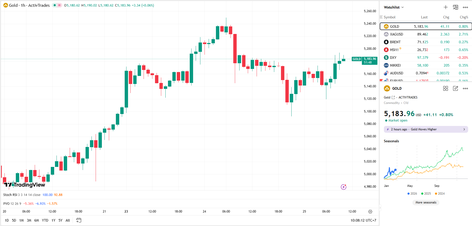Open chart scale settings gear icon
This screenshot has width=472, height=226.
(x=370, y=211)
